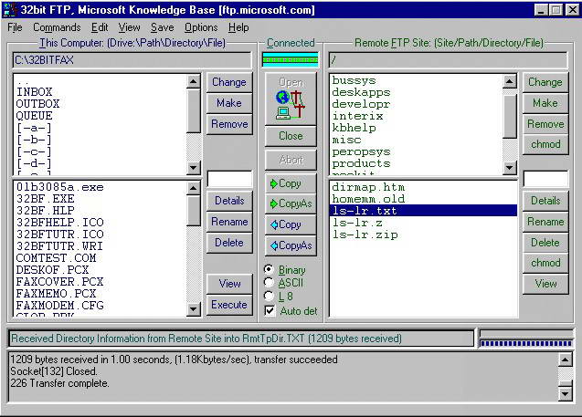Click remote file View button
Screen dimensions: 582x417
[545, 284]
